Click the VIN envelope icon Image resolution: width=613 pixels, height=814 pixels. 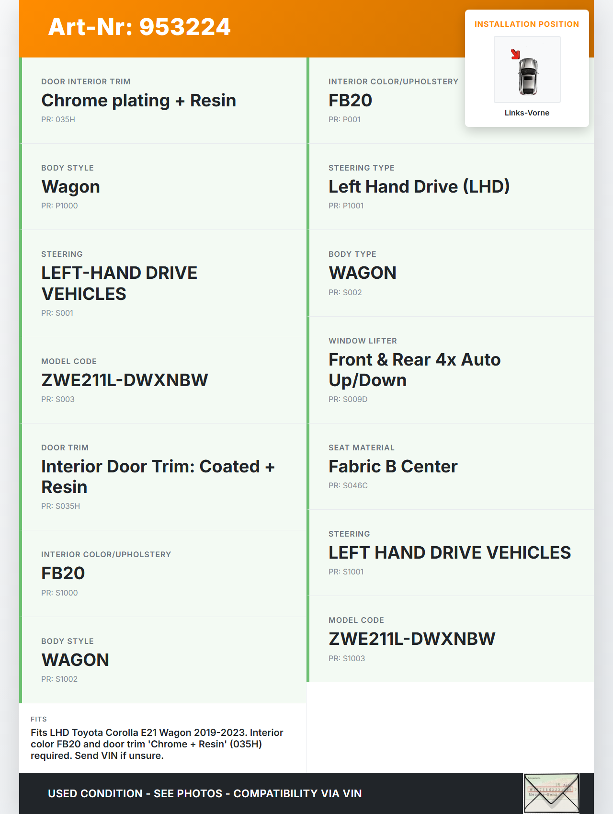[x=551, y=793]
